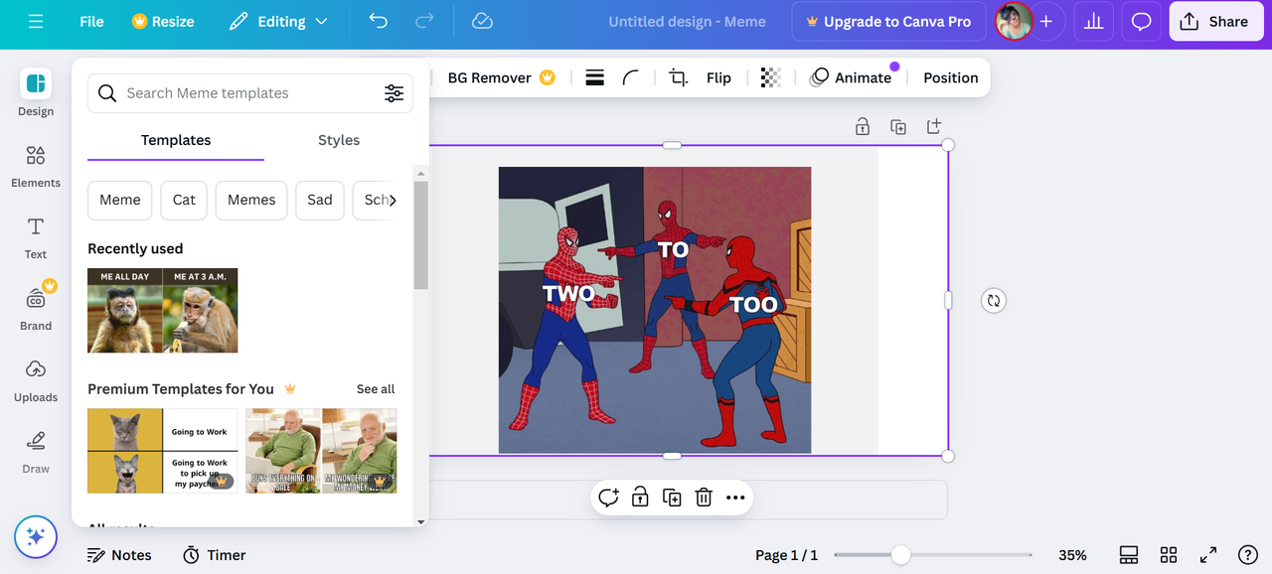Open the comments speech bubble icon
Screen dimensions: 1272x574
1141,21
